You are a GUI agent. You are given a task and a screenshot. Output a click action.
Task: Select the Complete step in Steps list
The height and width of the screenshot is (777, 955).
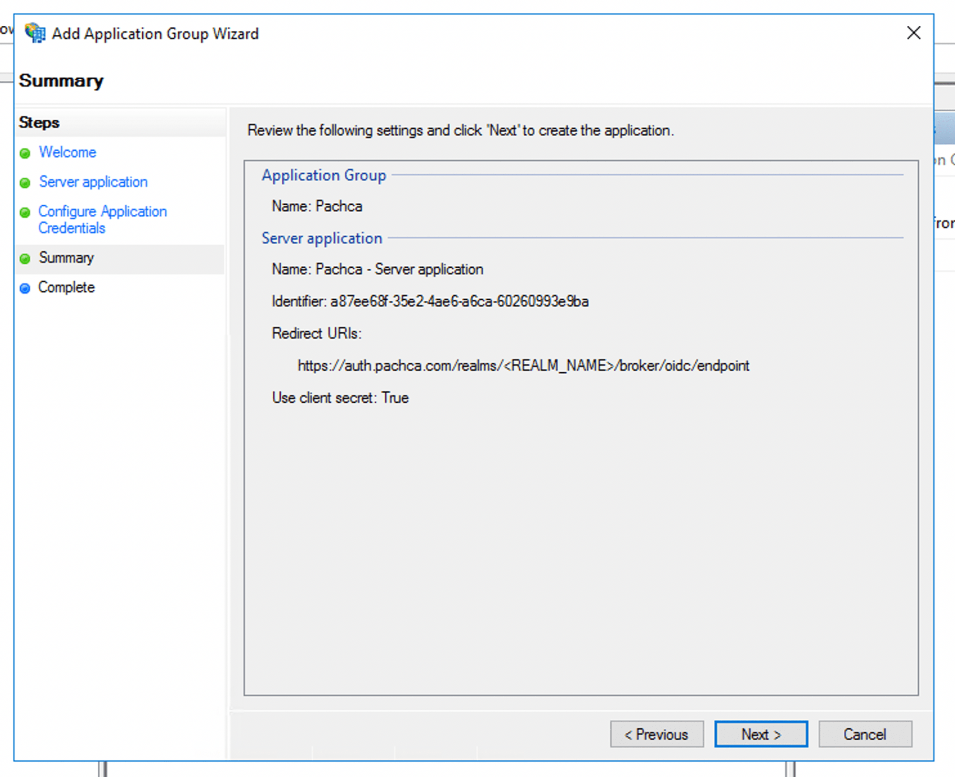click(x=66, y=288)
